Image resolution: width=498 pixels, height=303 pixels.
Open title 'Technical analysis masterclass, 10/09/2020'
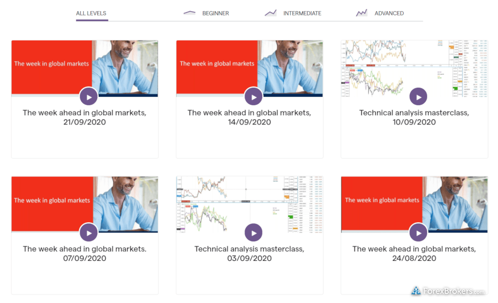point(414,118)
